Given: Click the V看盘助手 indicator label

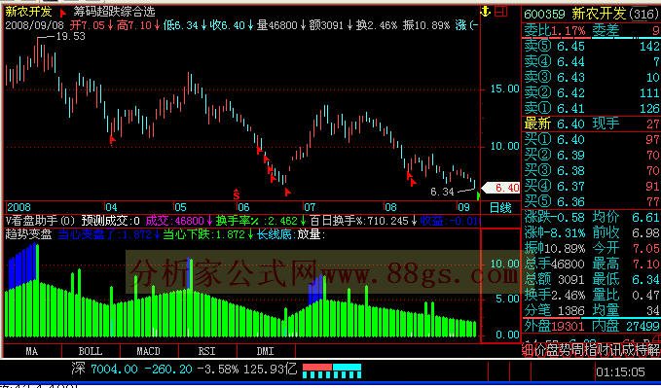Looking at the screenshot, I should (x=41, y=221).
